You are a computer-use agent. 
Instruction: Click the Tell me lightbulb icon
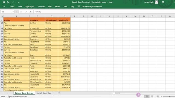[x=79, y=7]
